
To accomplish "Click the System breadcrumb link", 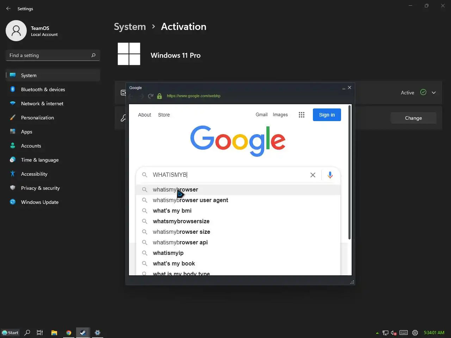I will pos(130,27).
